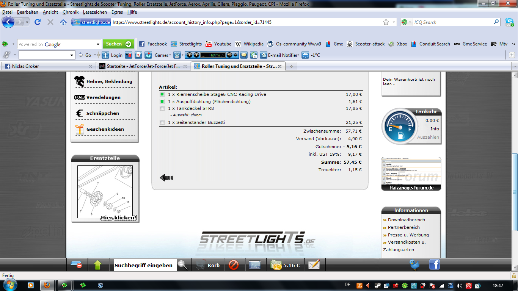Open the Xbox bookmark

397,44
